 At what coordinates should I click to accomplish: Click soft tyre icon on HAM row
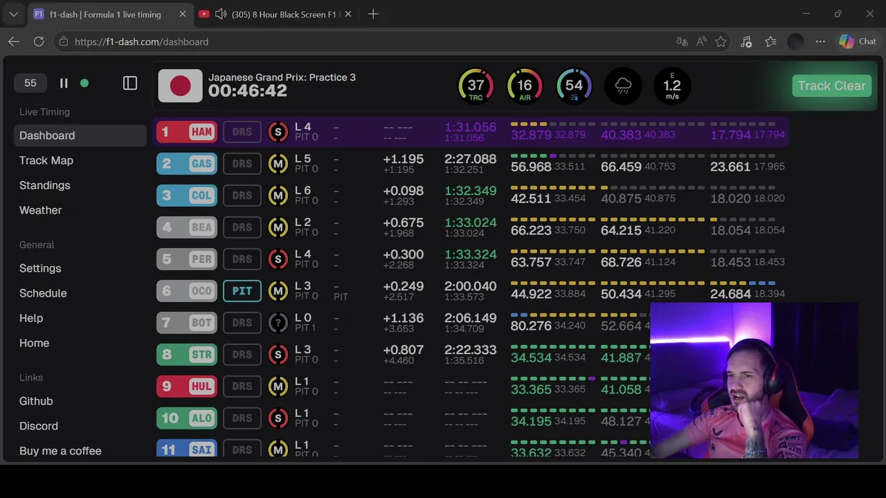tap(278, 131)
